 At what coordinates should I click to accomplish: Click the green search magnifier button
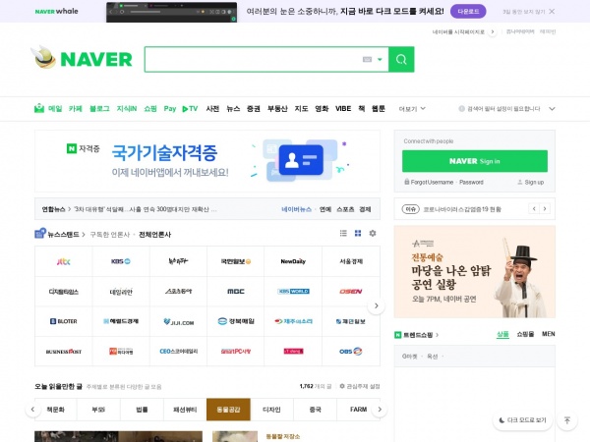coord(401,59)
